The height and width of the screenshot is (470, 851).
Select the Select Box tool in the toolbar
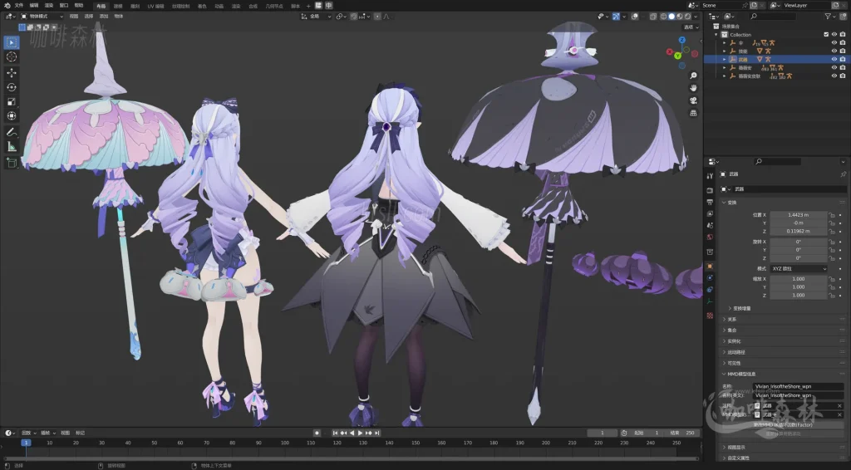pyautogui.click(x=12, y=42)
